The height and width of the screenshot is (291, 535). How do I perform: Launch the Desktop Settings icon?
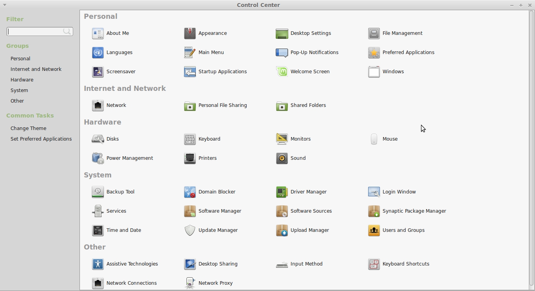point(282,33)
